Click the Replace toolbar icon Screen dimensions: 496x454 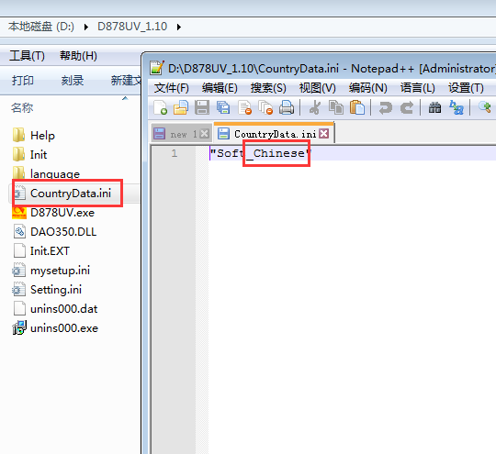[x=457, y=107]
